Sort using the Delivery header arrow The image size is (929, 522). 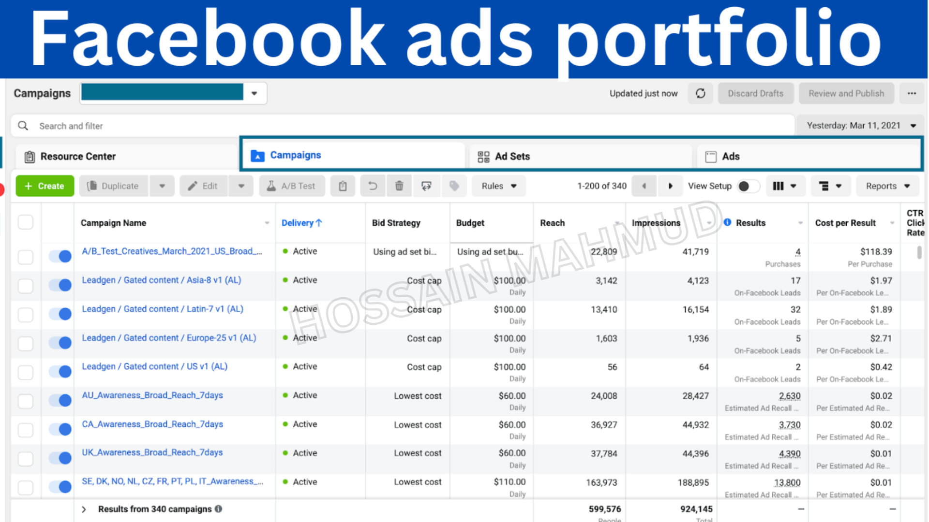(x=319, y=223)
